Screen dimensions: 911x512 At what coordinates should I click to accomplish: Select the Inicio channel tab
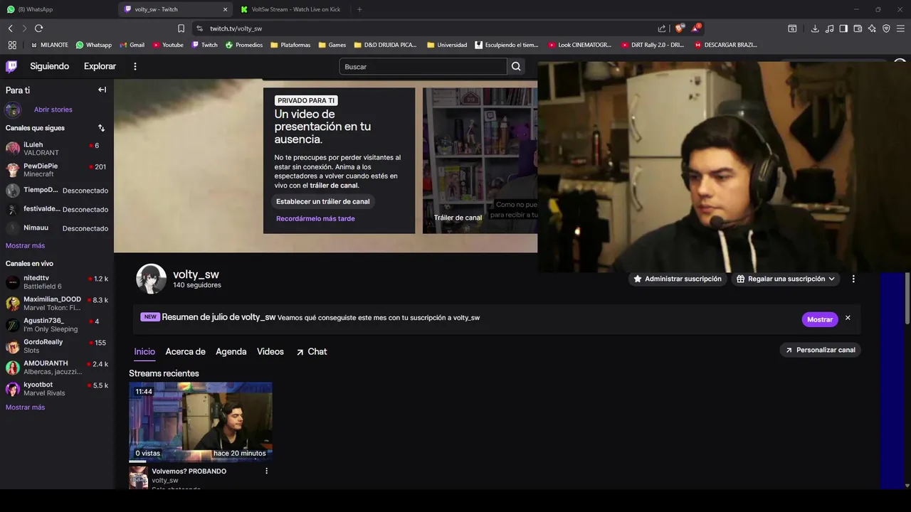tap(144, 352)
